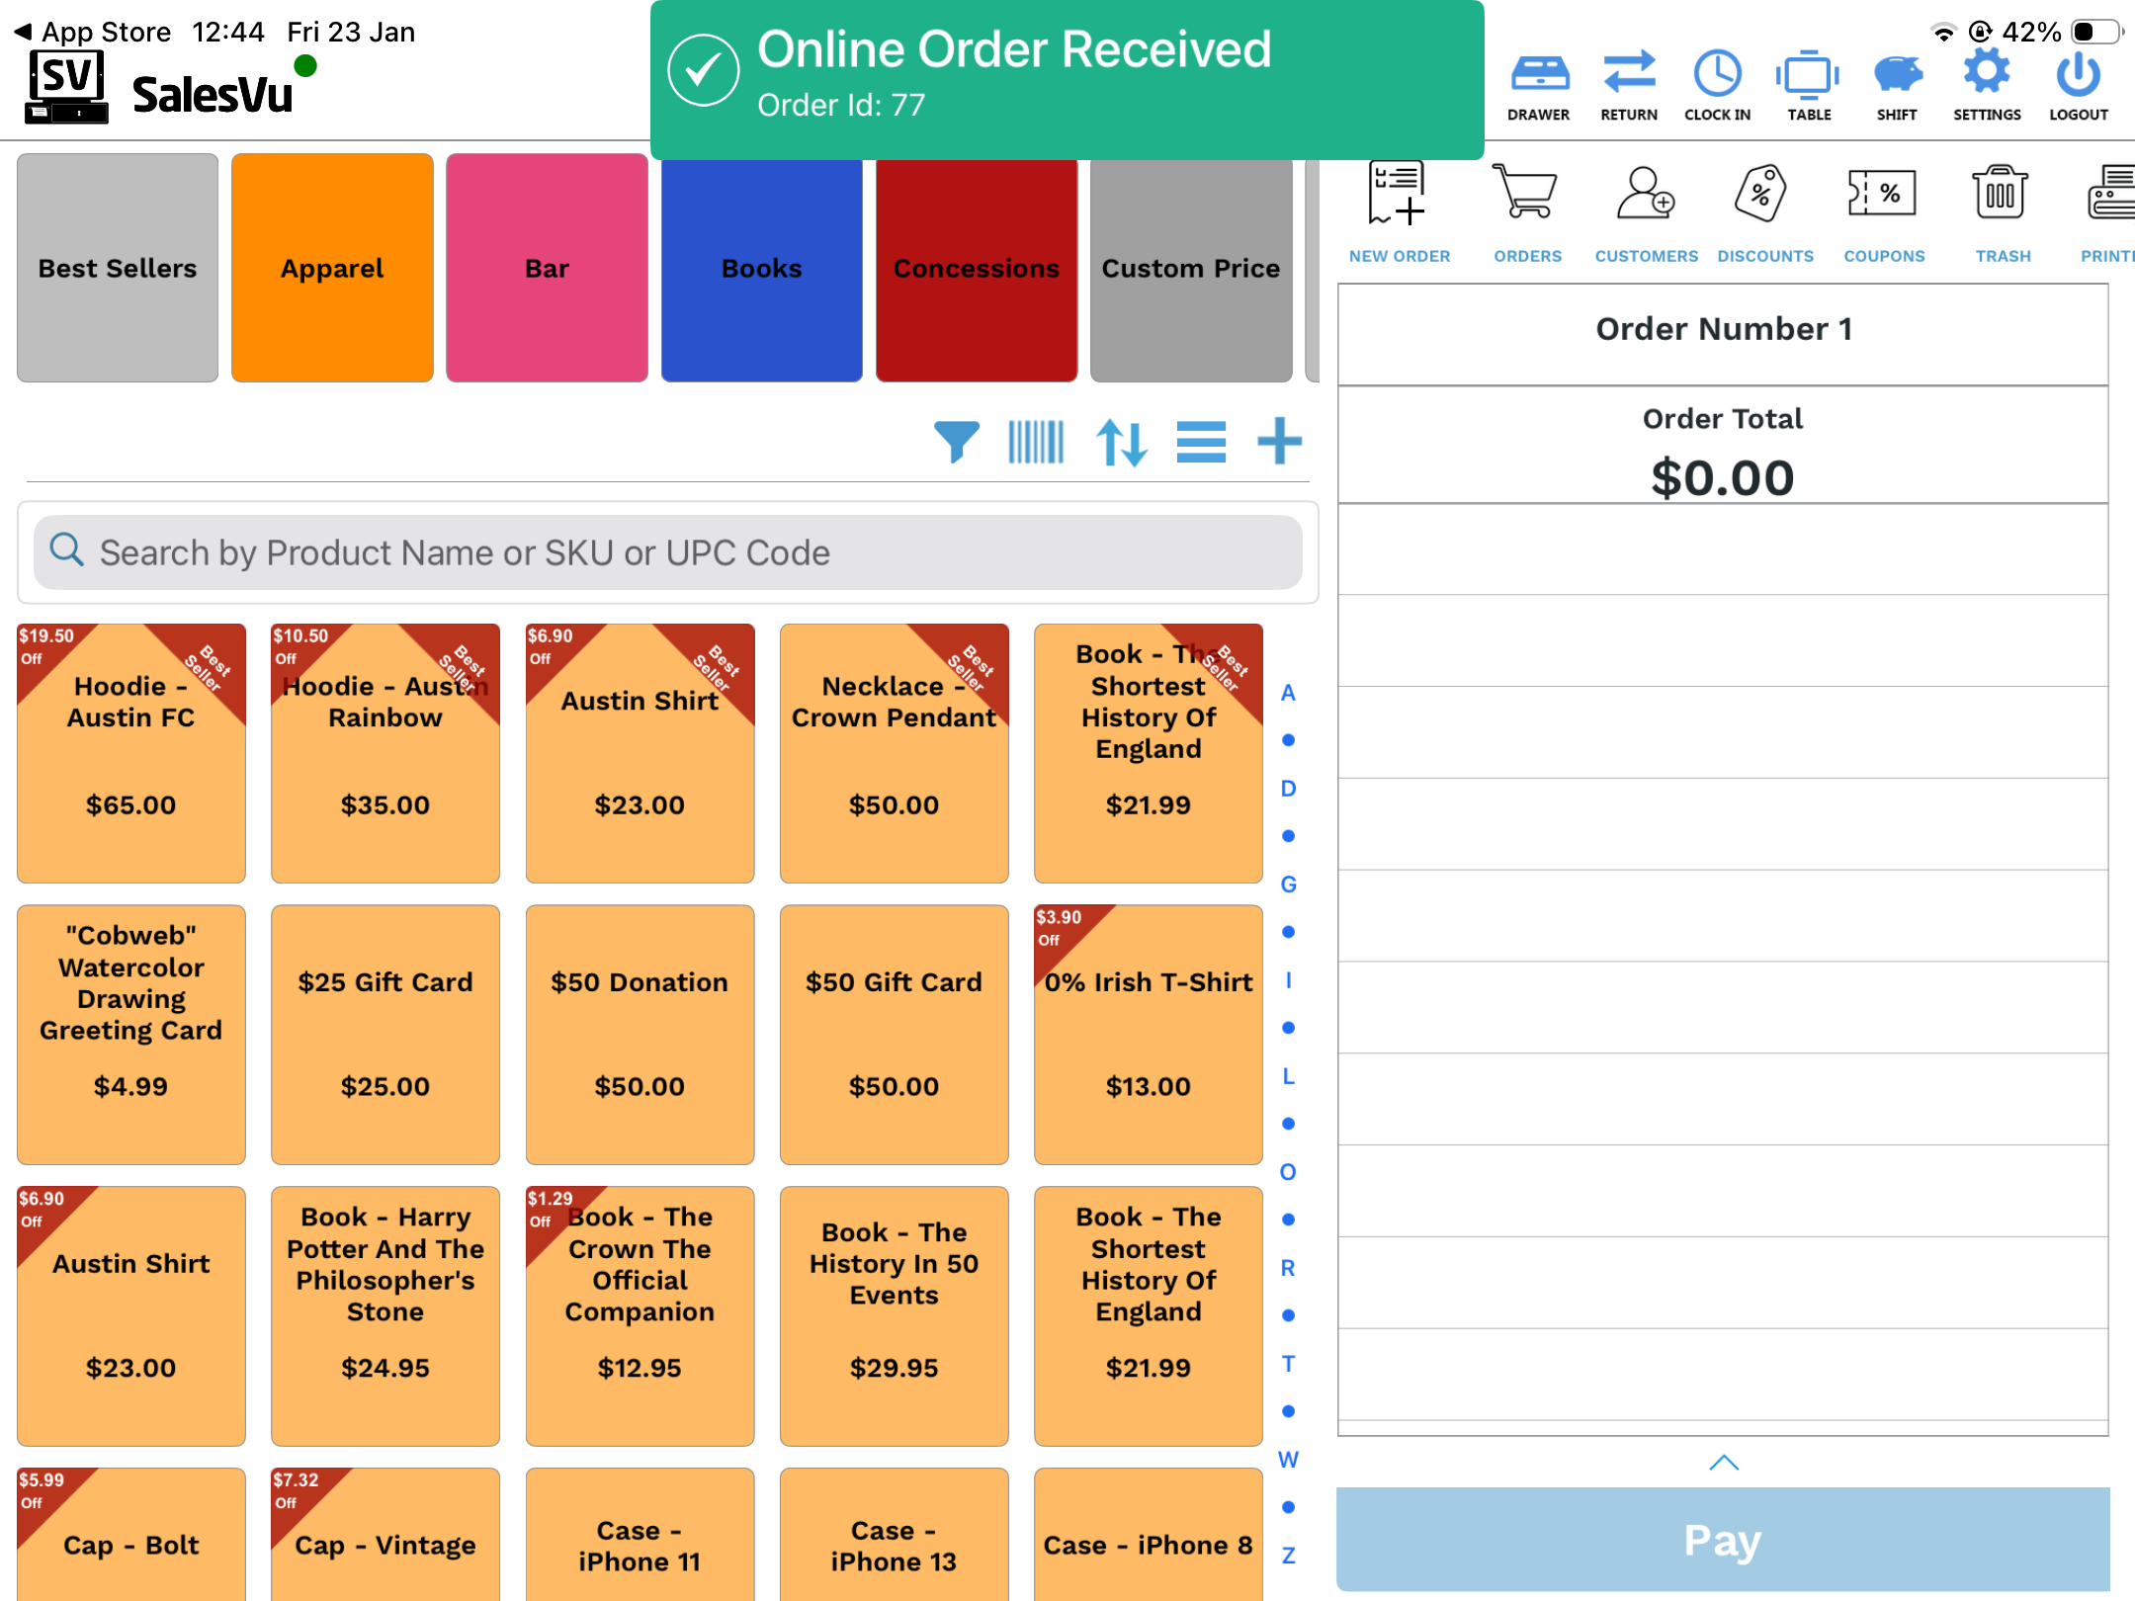Expand the order panel chevron
Viewport: 2135px width, 1601px height.
point(1723,1463)
